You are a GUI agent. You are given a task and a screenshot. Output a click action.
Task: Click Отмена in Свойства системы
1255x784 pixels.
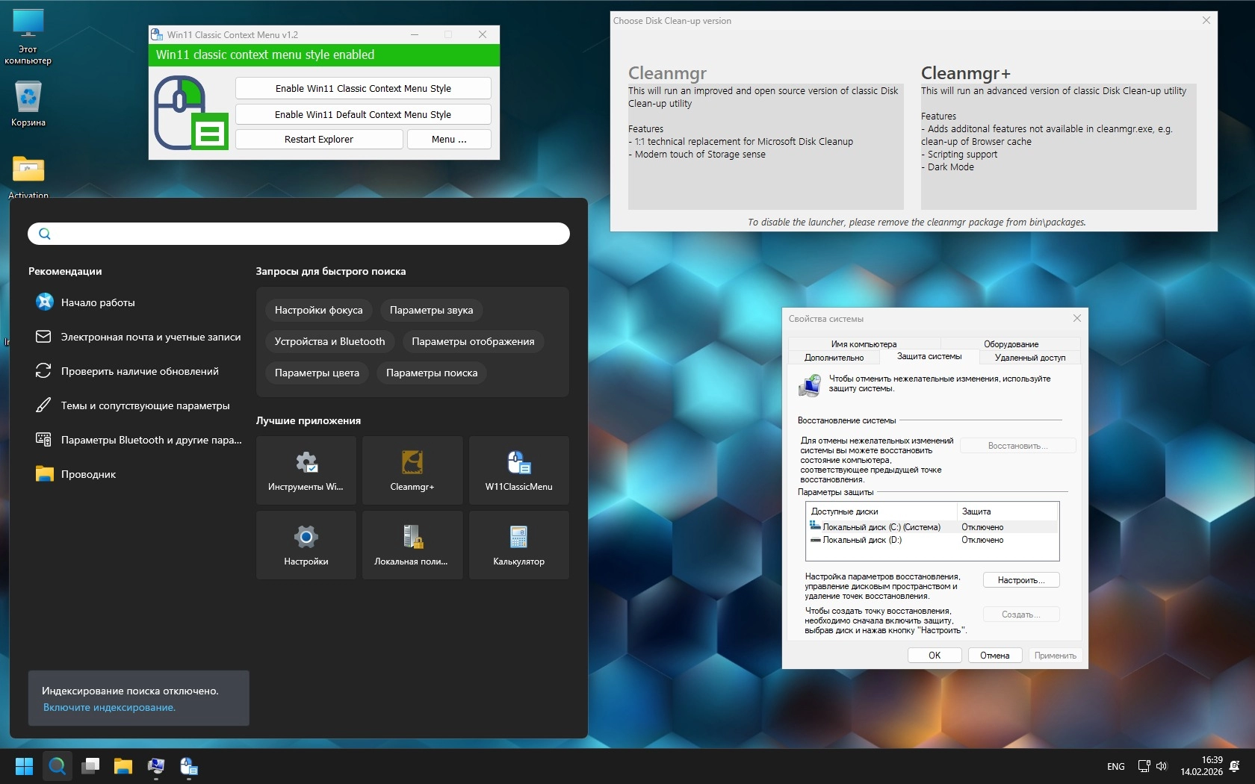click(x=995, y=656)
